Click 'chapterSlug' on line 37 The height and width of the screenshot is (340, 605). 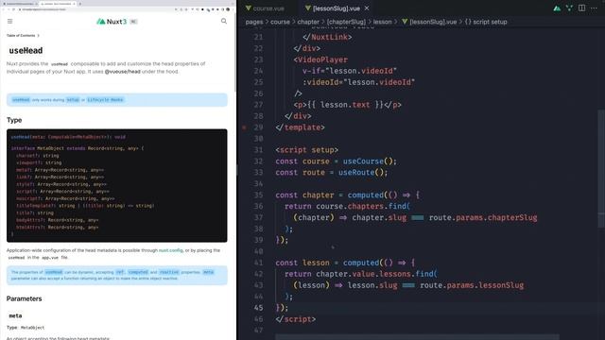[x=512, y=217]
